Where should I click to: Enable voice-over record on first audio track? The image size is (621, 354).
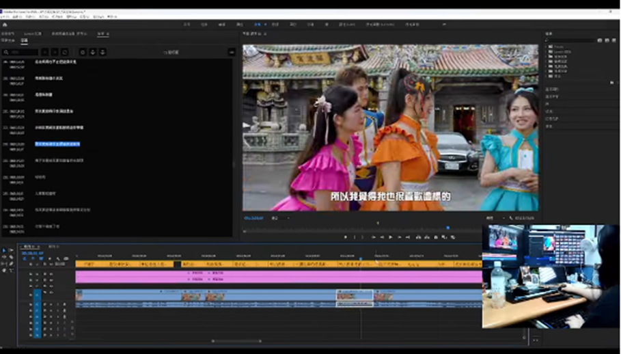pos(64,305)
